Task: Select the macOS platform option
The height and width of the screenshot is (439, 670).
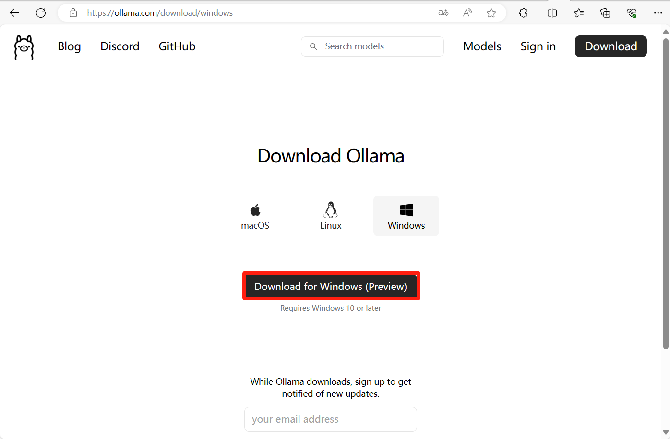Action: (x=255, y=216)
